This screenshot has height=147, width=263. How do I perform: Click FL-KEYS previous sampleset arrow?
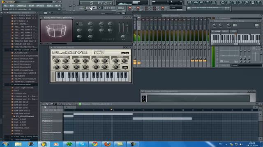point(123,53)
